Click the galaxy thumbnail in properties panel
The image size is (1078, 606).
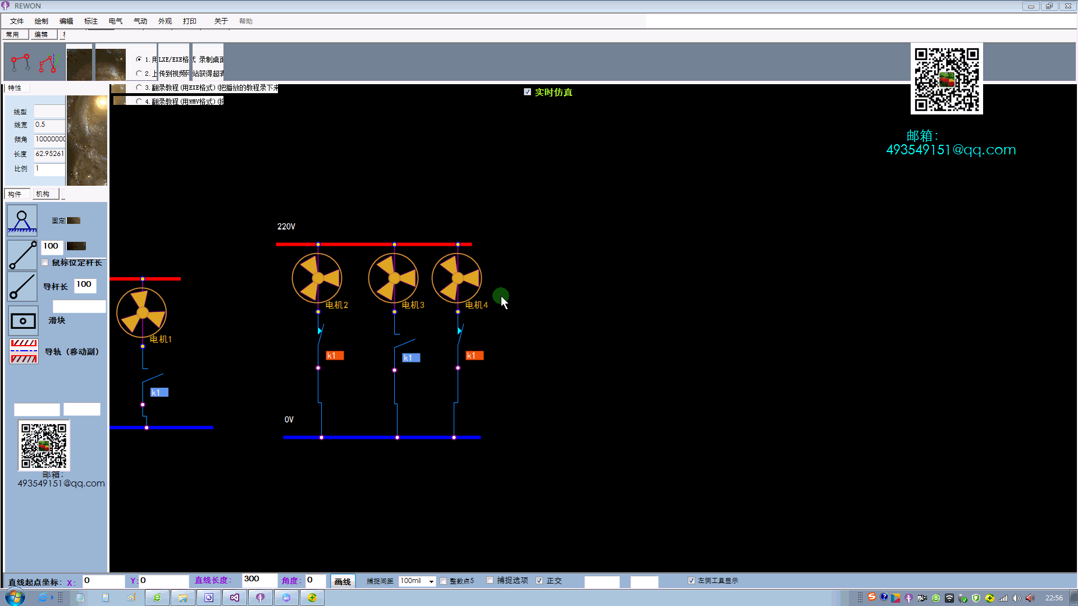coord(87,140)
